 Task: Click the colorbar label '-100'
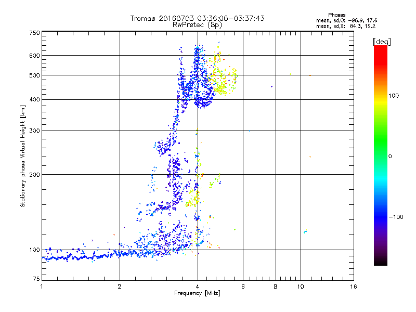[x=396, y=217]
